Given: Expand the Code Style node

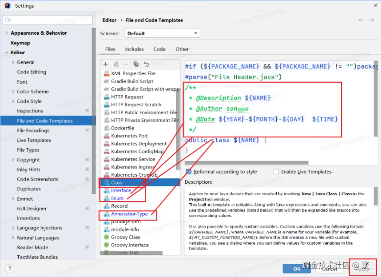Looking at the screenshot, I should click(x=13, y=101).
